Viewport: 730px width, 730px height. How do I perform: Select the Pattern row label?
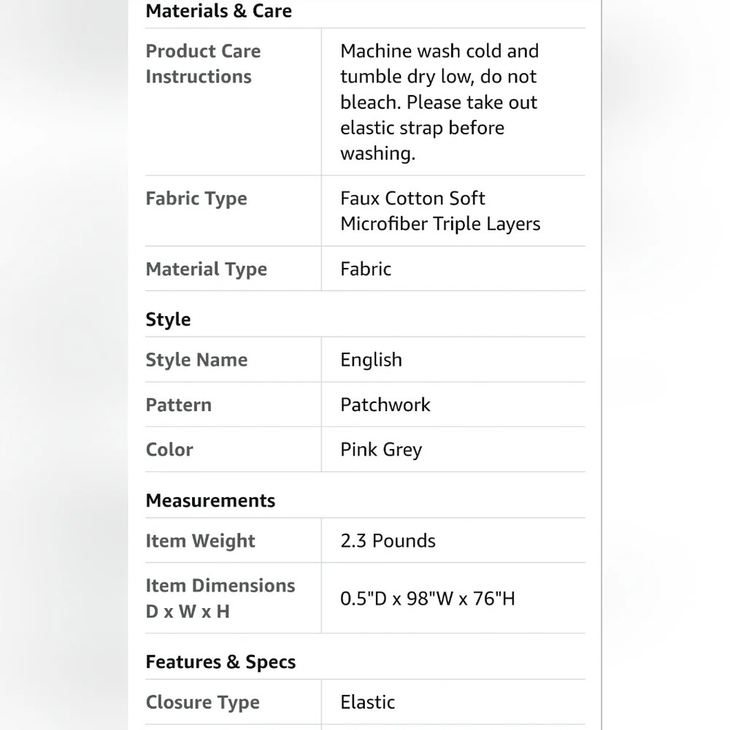pyautogui.click(x=178, y=405)
